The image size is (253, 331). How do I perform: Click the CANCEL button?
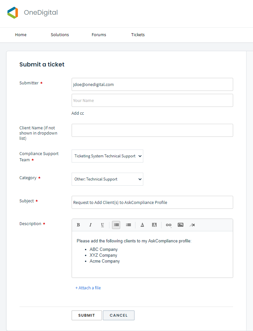pos(119,315)
